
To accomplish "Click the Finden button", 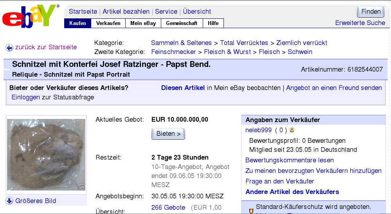I will click(371, 12).
